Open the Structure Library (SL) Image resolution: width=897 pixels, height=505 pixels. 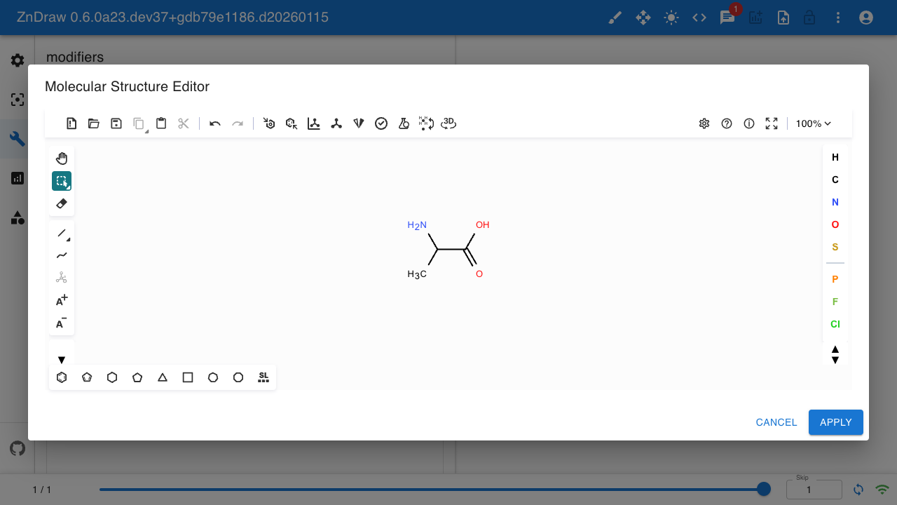[x=263, y=377]
